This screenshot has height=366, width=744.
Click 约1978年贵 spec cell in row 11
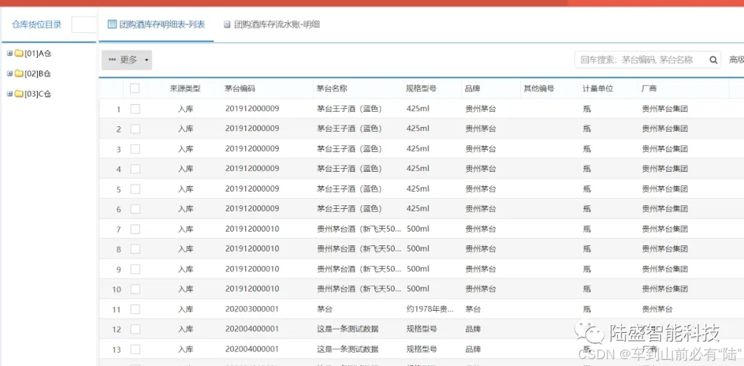click(431, 309)
